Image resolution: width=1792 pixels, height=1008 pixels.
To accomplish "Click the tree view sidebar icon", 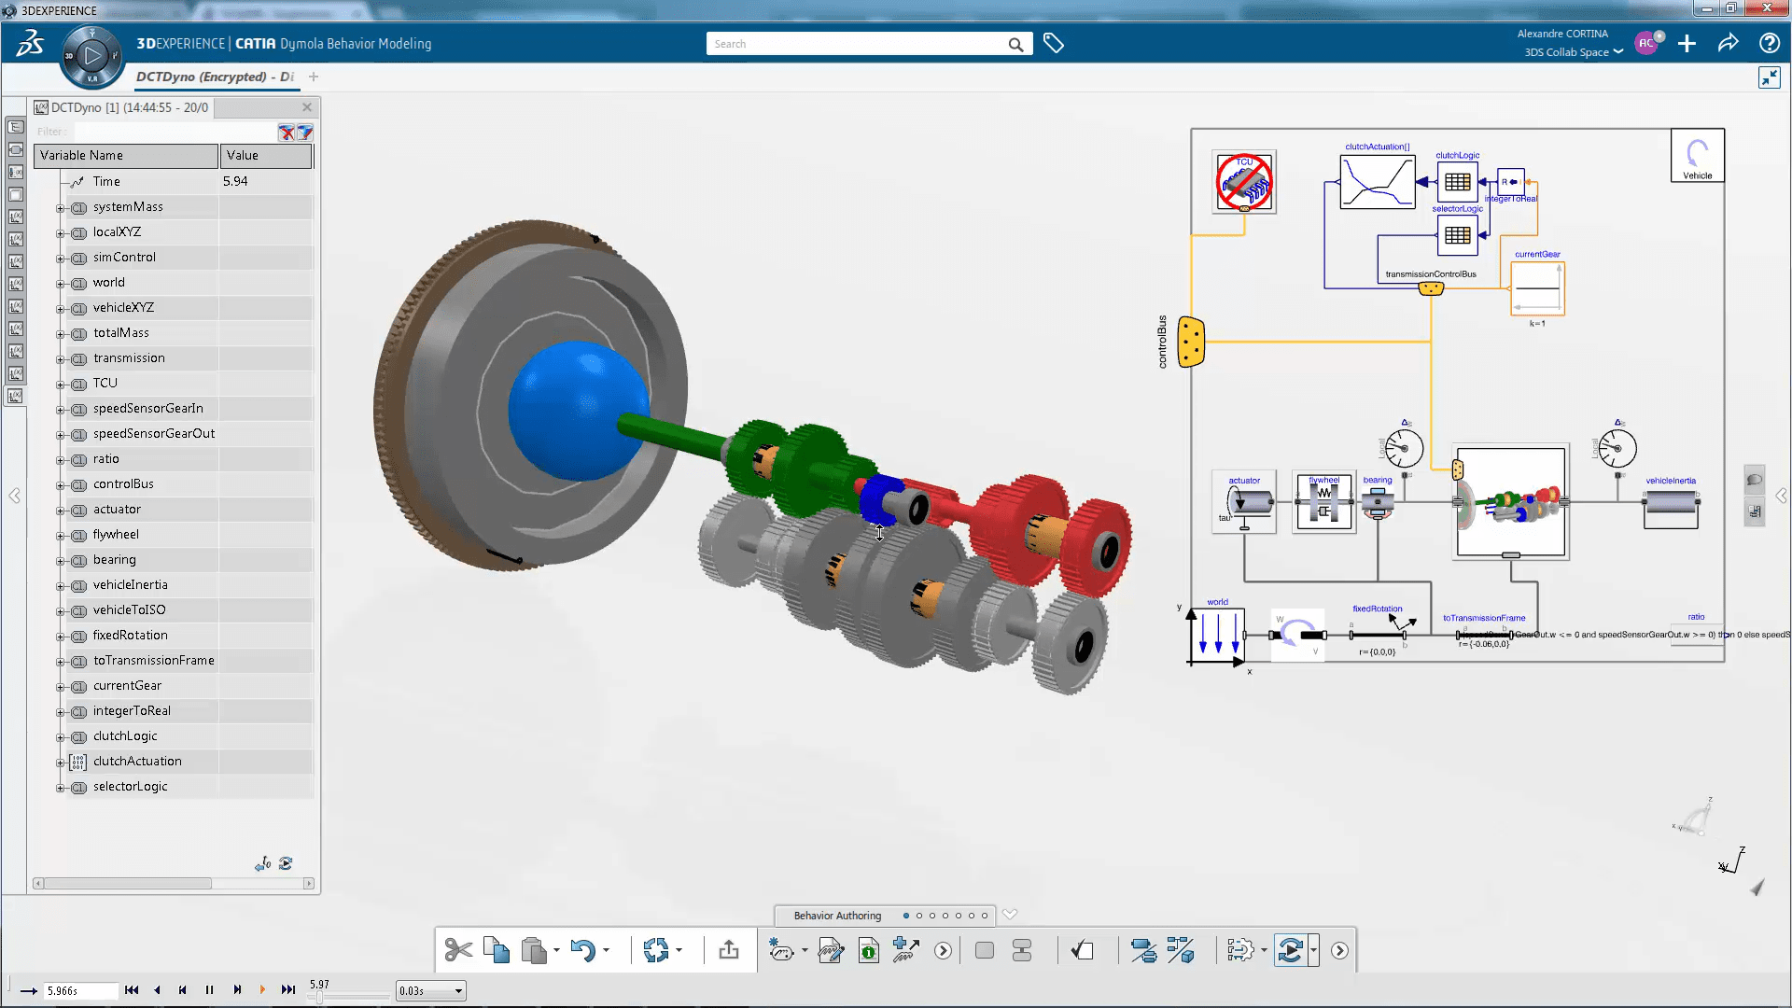I will 16,127.
